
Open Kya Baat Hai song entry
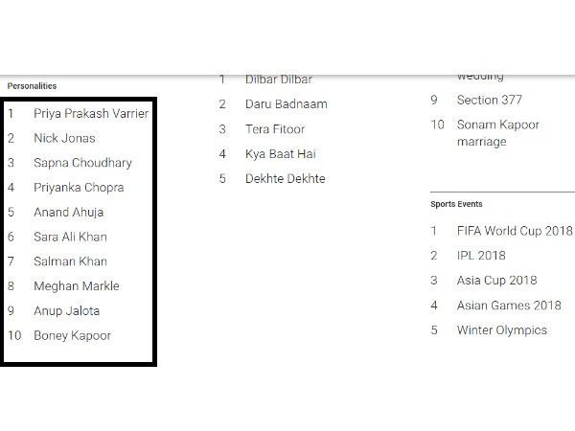280,154
